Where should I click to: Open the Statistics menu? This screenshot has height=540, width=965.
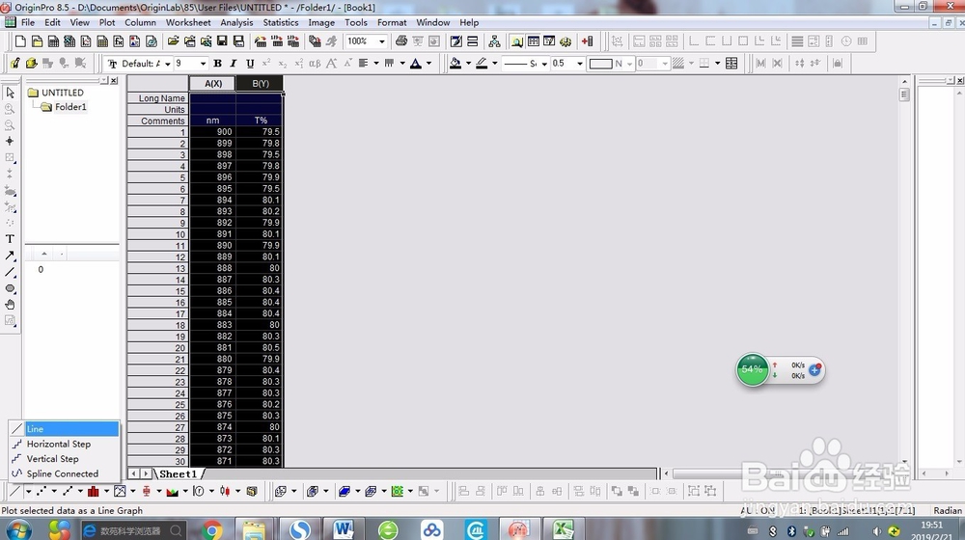281,22
